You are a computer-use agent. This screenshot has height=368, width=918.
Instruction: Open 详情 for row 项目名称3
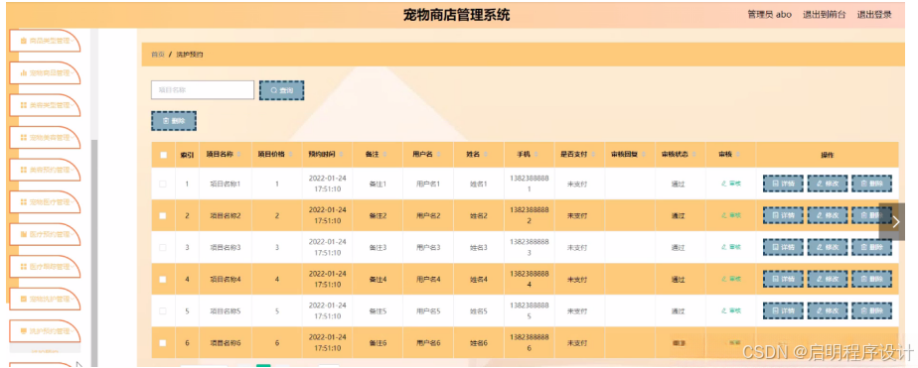click(783, 247)
